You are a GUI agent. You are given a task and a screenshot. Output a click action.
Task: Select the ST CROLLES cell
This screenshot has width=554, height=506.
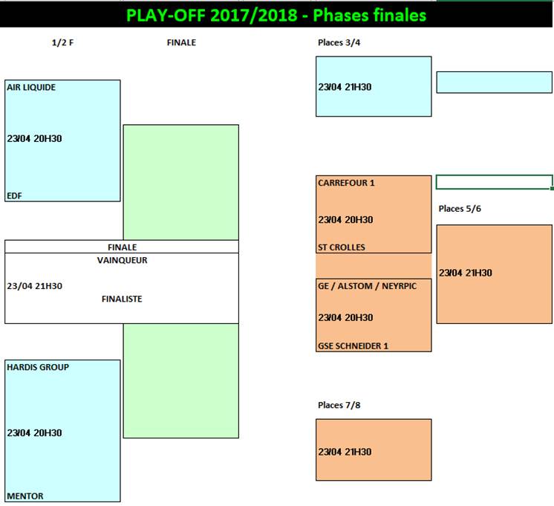pyautogui.click(x=342, y=247)
